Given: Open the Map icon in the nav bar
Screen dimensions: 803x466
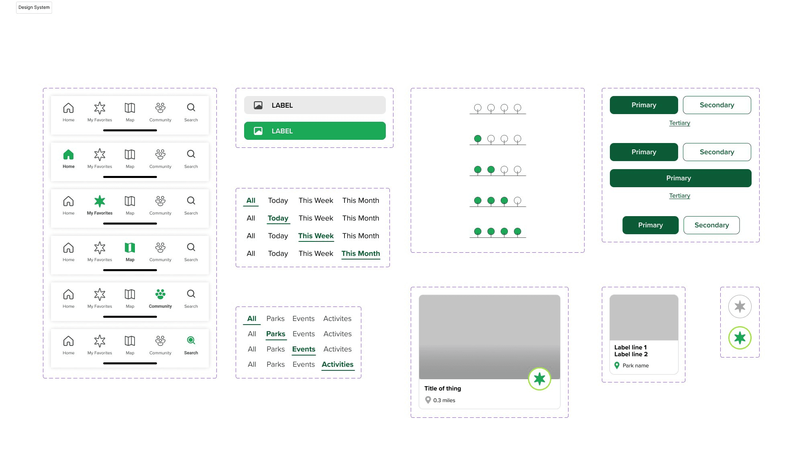Looking at the screenshot, I should click(x=130, y=108).
